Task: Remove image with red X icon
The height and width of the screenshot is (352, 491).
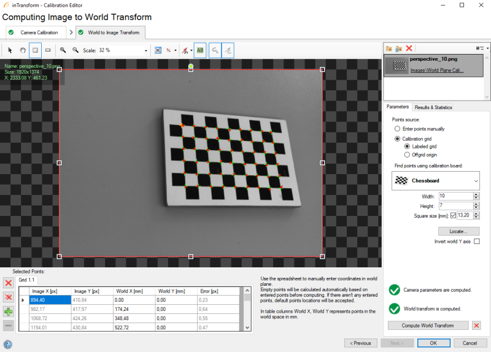Action: click(x=409, y=48)
